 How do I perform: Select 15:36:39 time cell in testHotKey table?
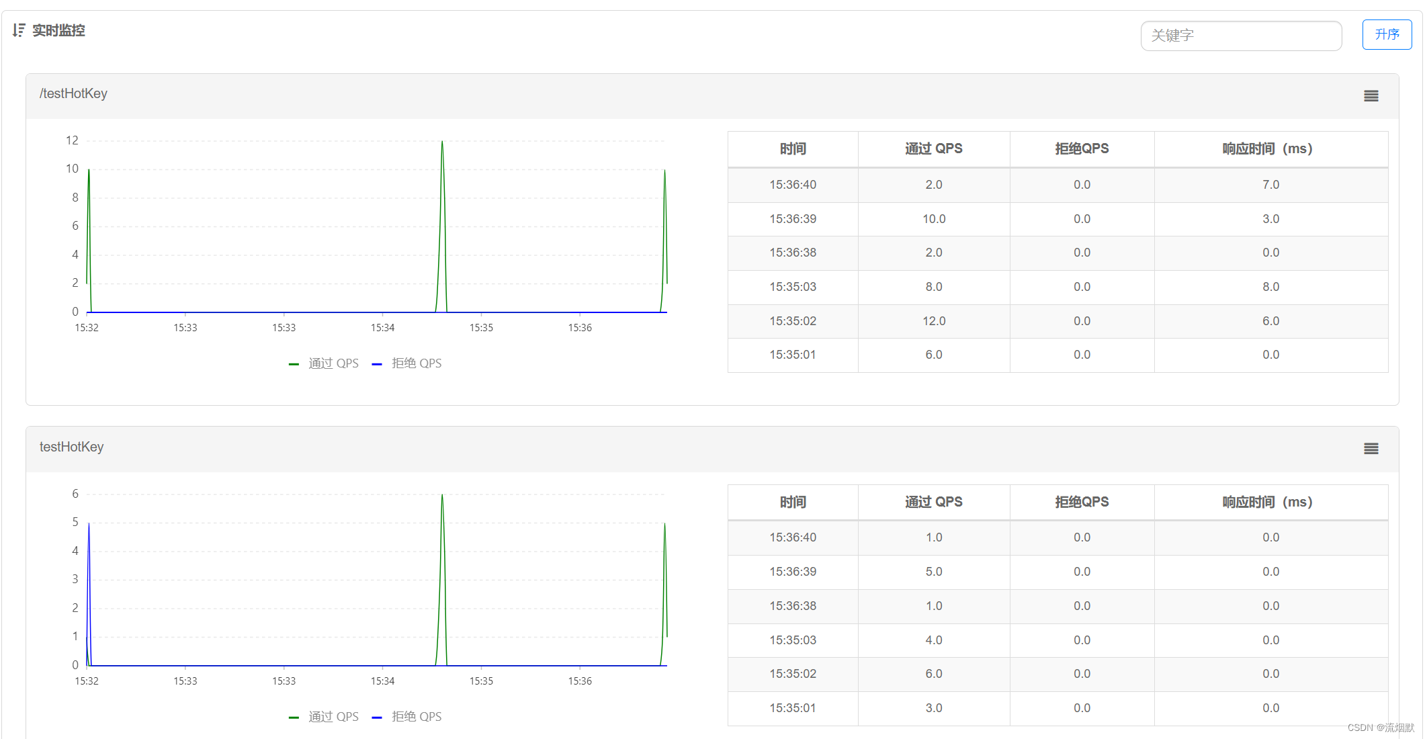[x=793, y=572]
